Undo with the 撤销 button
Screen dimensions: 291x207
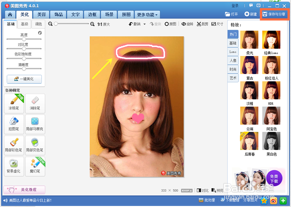(135, 24)
